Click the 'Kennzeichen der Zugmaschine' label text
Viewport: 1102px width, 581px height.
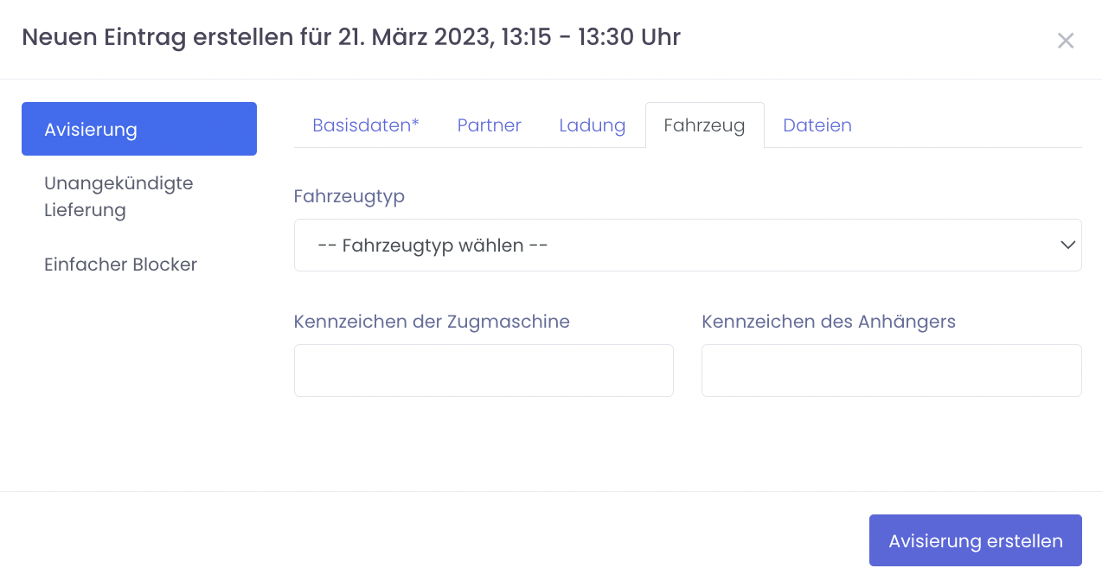click(x=432, y=322)
